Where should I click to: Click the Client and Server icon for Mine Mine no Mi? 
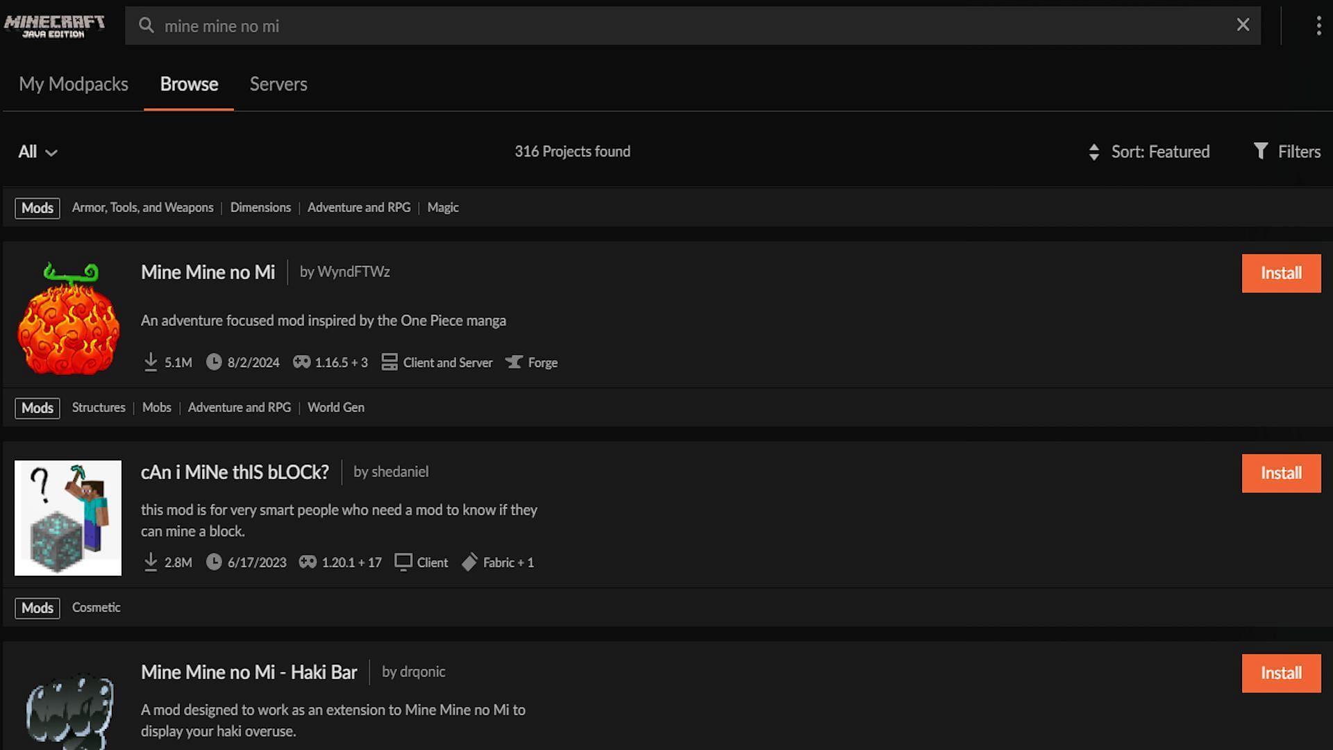point(389,362)
